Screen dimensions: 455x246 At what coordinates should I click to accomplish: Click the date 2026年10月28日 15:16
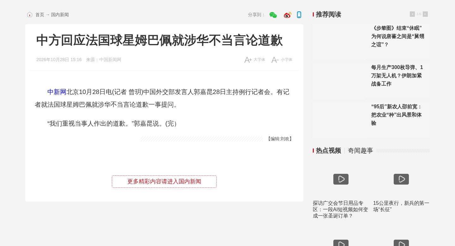point(59,60)
